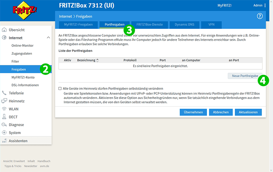
Task: Open MyFRITZ!-Konto in sidebar
Action: click(x=23, y=77)
